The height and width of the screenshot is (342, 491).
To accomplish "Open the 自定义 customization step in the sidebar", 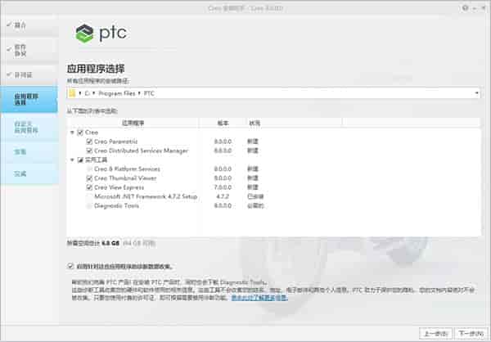I will point(29,127).
